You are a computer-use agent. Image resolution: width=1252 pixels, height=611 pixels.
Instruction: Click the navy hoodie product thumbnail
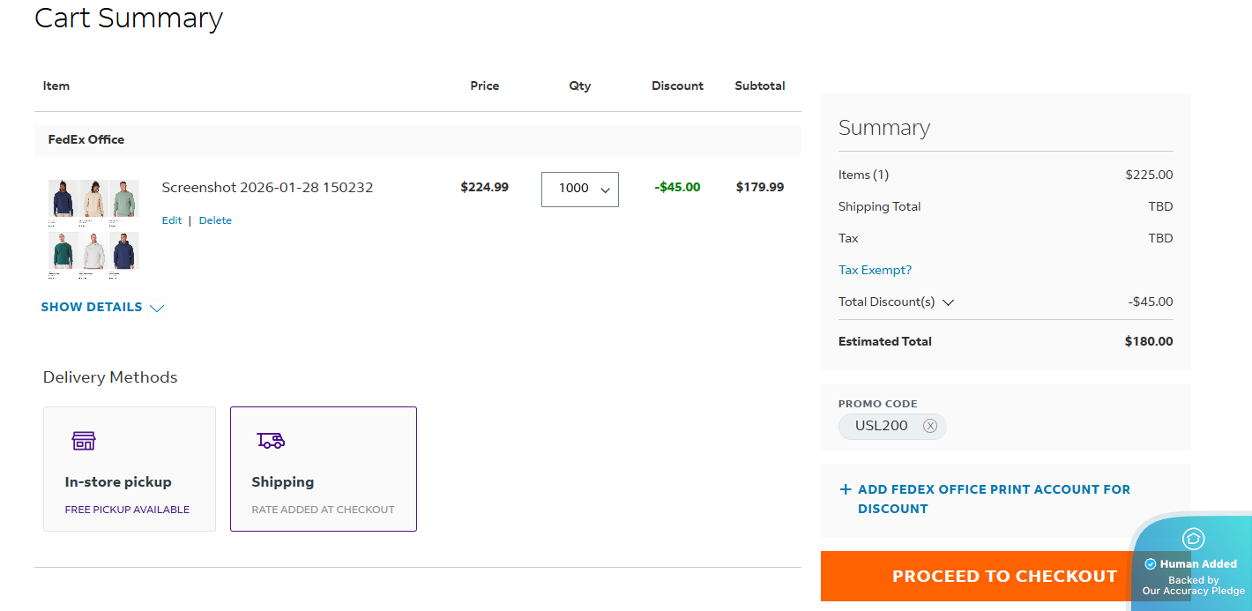(63, 199)
